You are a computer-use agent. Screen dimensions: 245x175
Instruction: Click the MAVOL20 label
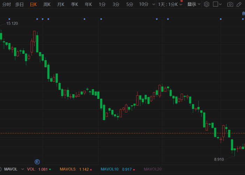tap(153, 169)
